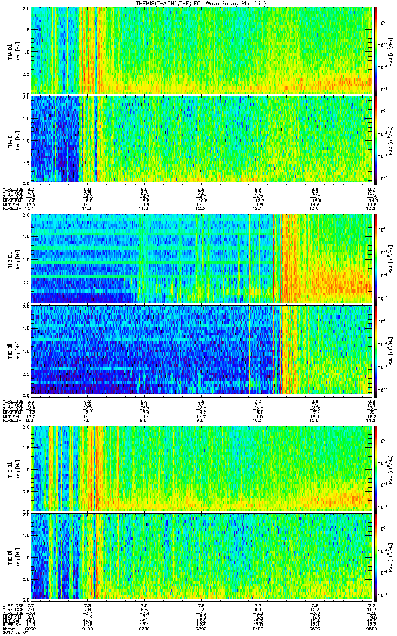The width and height of the screenshot is (397, 636).
Task: Click the '1.5' frequency tick of THA B∥ panel
Action: click(x=26, y=118)
